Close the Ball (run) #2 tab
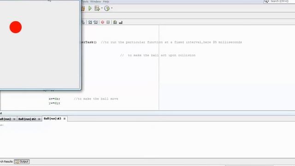295x166 pixels. (39, 119)
